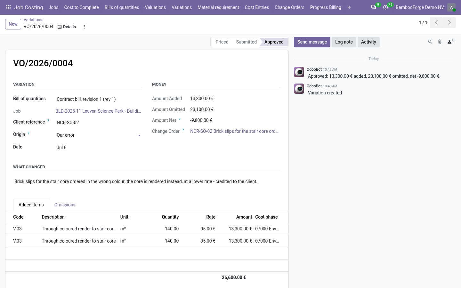Show help tooltip for Client reference
The height and width of the screenshot is (288, 461).
[x=48, y=121]
